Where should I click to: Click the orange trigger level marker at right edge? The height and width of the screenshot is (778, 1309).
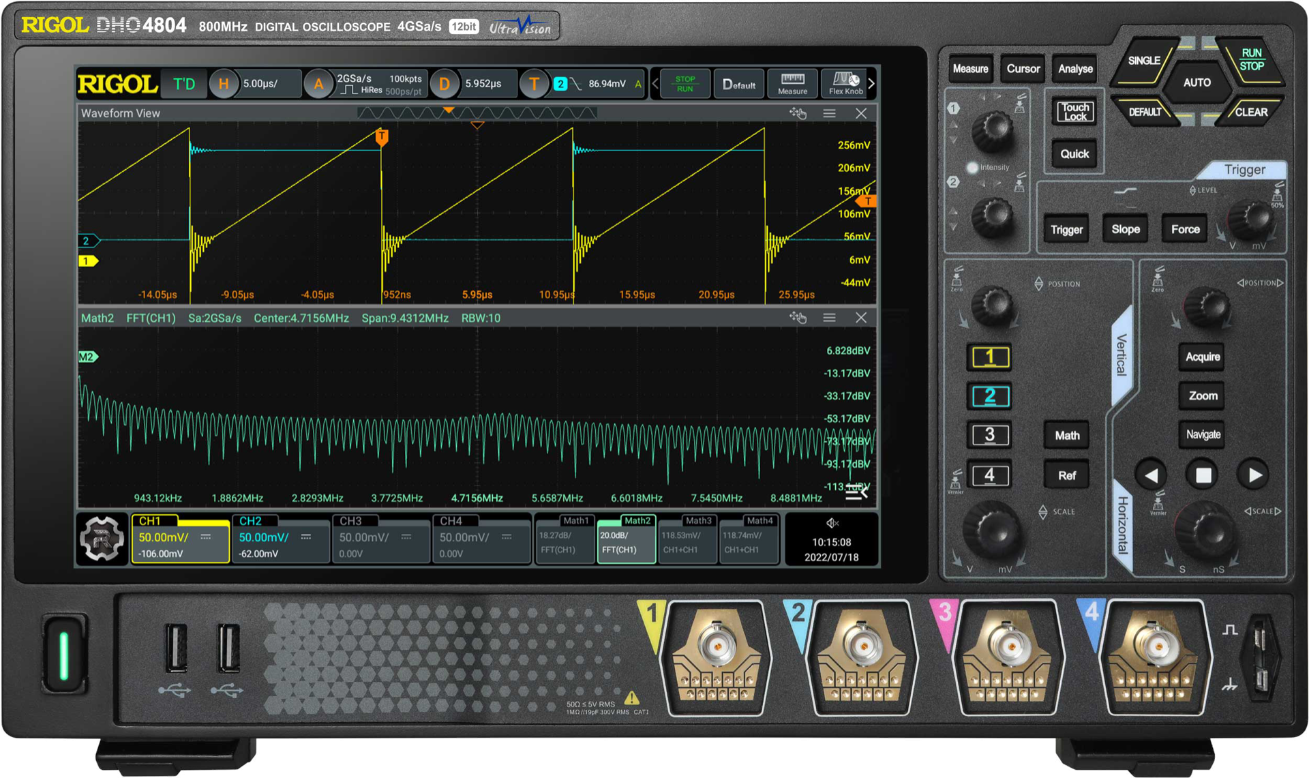(x=867, y=201)
